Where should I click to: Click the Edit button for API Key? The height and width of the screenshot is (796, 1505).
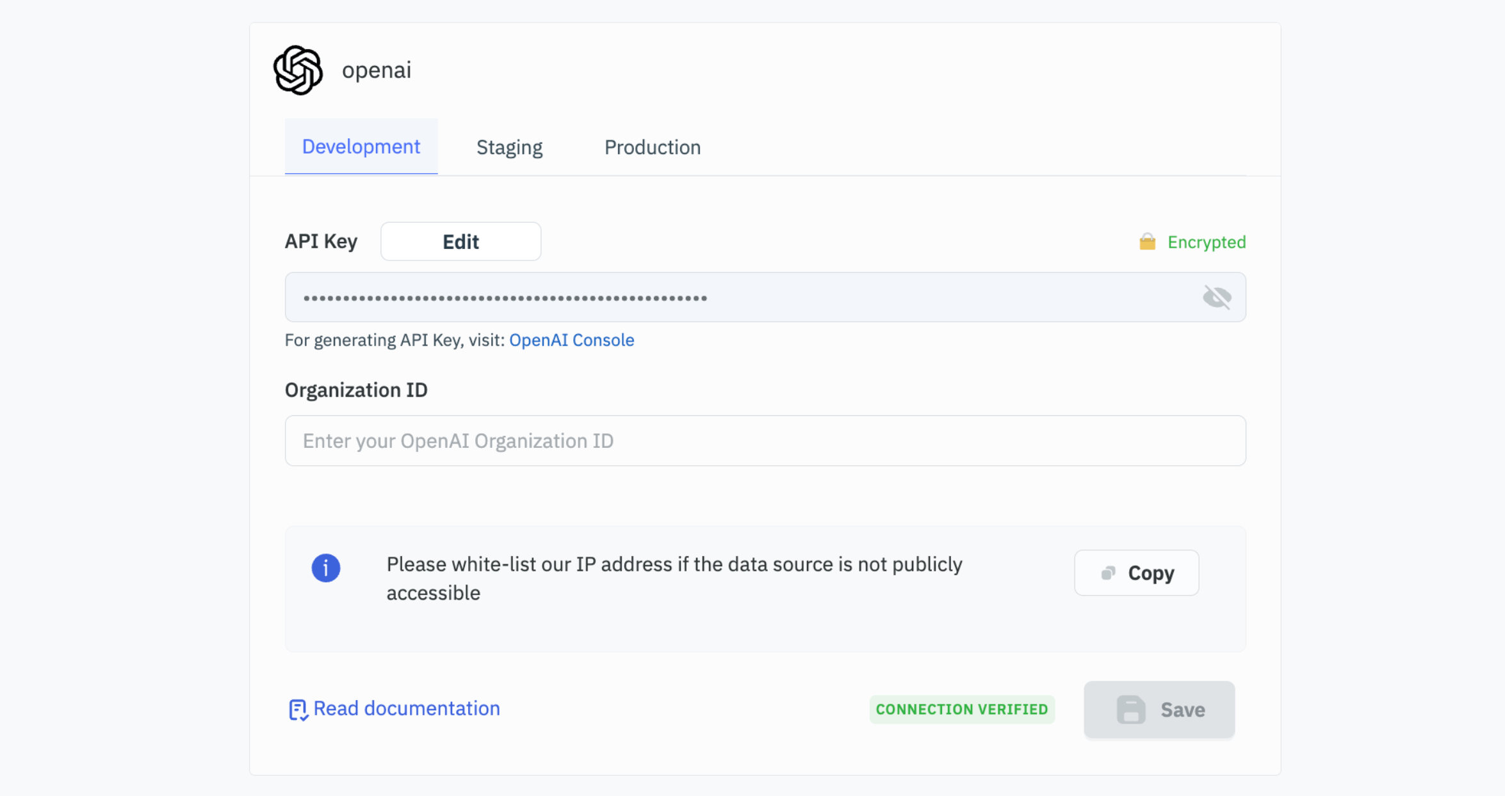pos(460,241)
